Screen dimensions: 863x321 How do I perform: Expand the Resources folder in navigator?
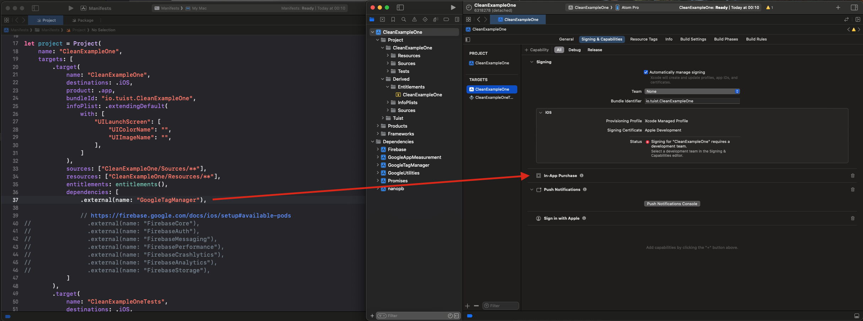click(388, 55)
